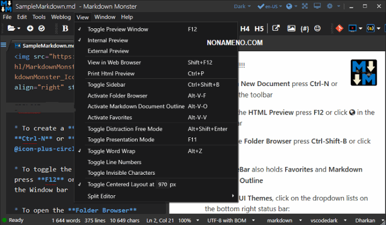The width and height of the screenshot is (386, 225).
Task: Click the code block {#} icon
Action: point(304,28)
